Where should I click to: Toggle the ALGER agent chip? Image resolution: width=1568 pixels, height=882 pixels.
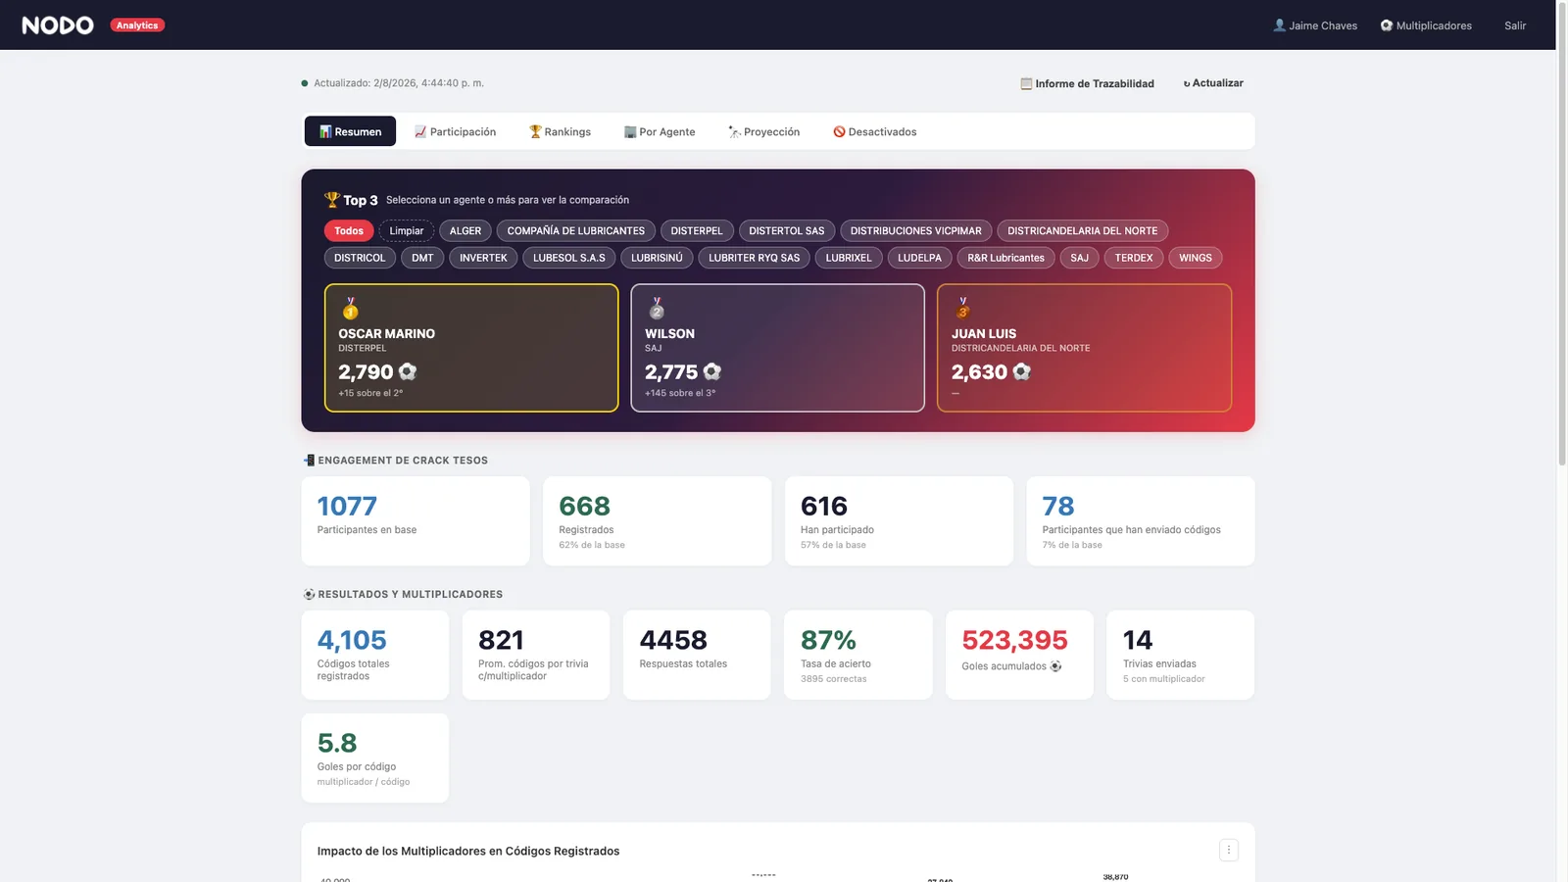click(x=465, y=231)
